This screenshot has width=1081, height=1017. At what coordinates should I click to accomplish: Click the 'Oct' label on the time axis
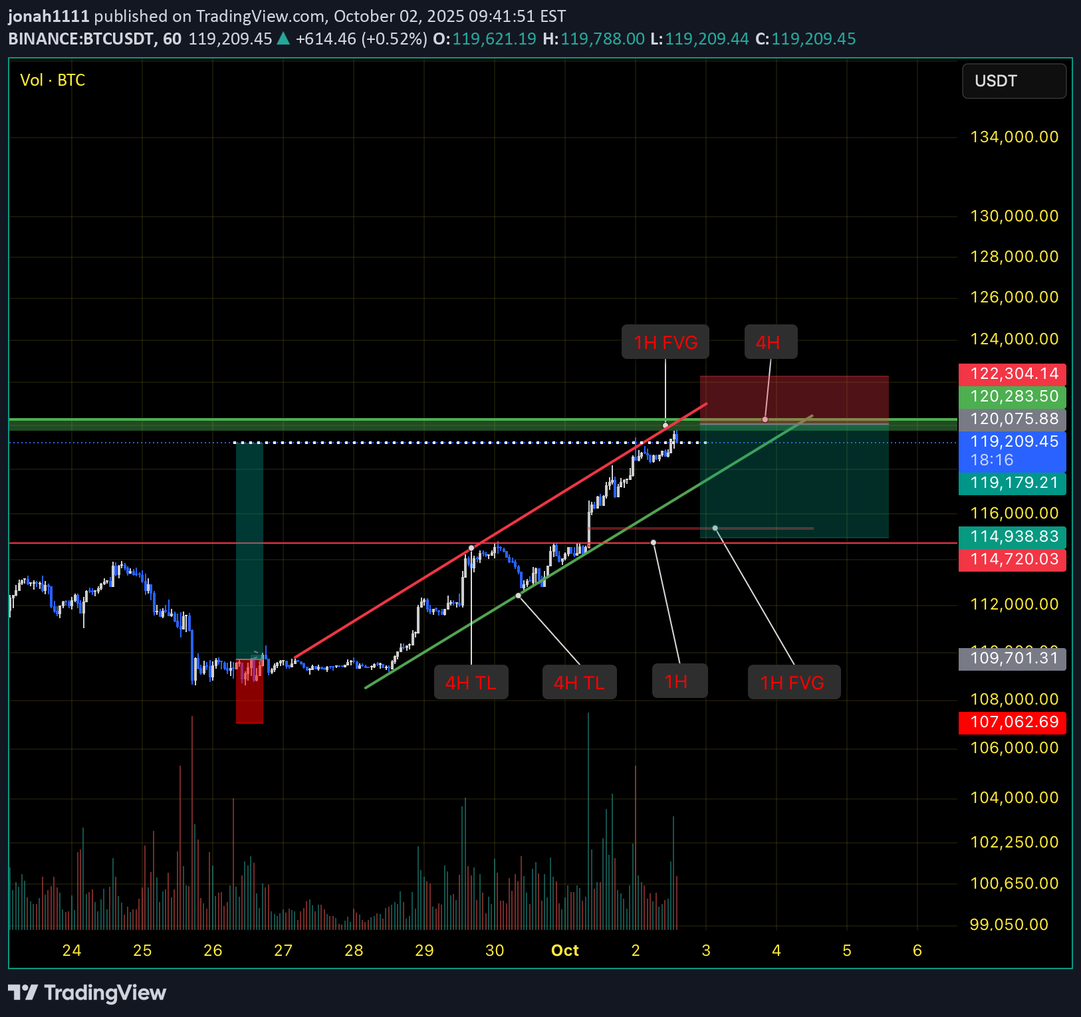coord(564,951)
